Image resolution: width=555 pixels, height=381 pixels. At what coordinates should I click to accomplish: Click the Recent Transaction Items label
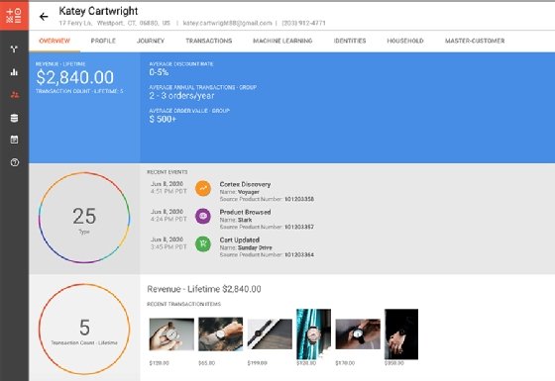[183, 304]
